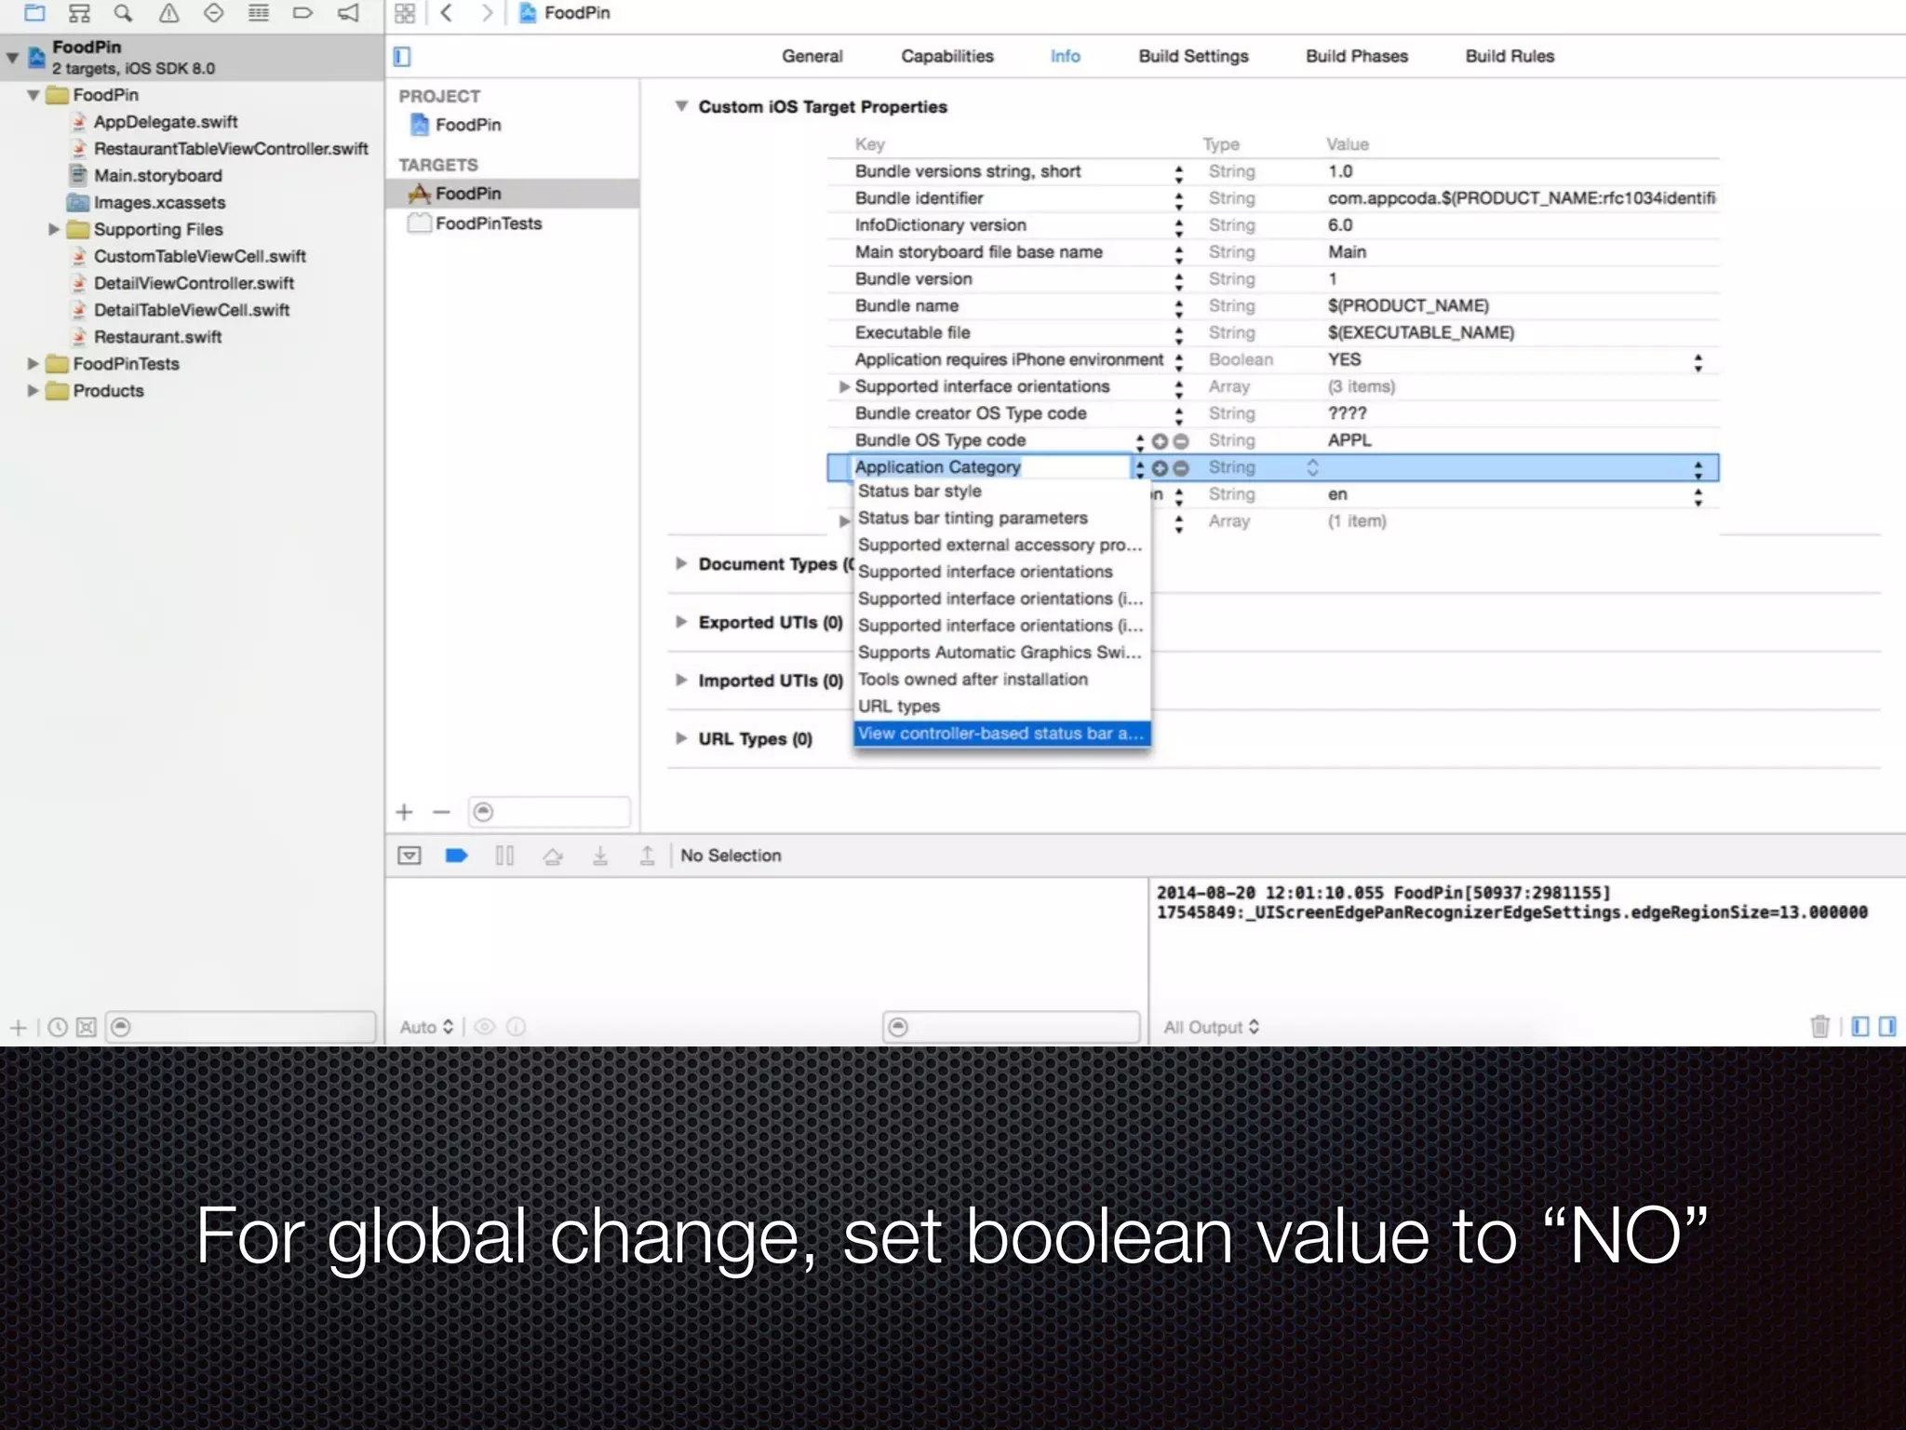This screenshot has width=1906, height=1430.
Task: Expand the FoodPinTests group
Action: [x=34, y=364]
